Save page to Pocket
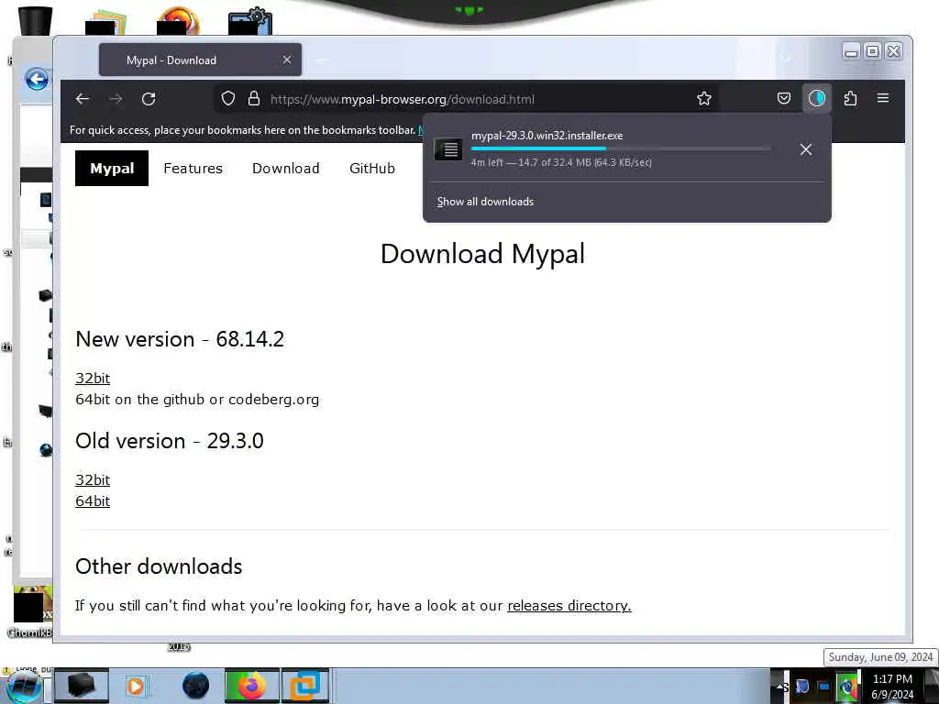 (784, 98)
